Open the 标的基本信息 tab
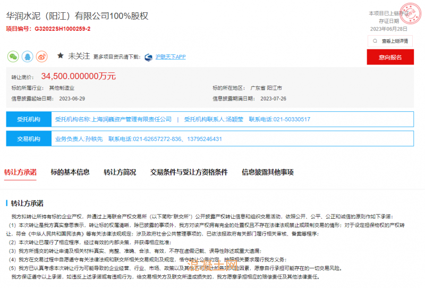Screen dimensions: 425x288 [x=70, y=172]
